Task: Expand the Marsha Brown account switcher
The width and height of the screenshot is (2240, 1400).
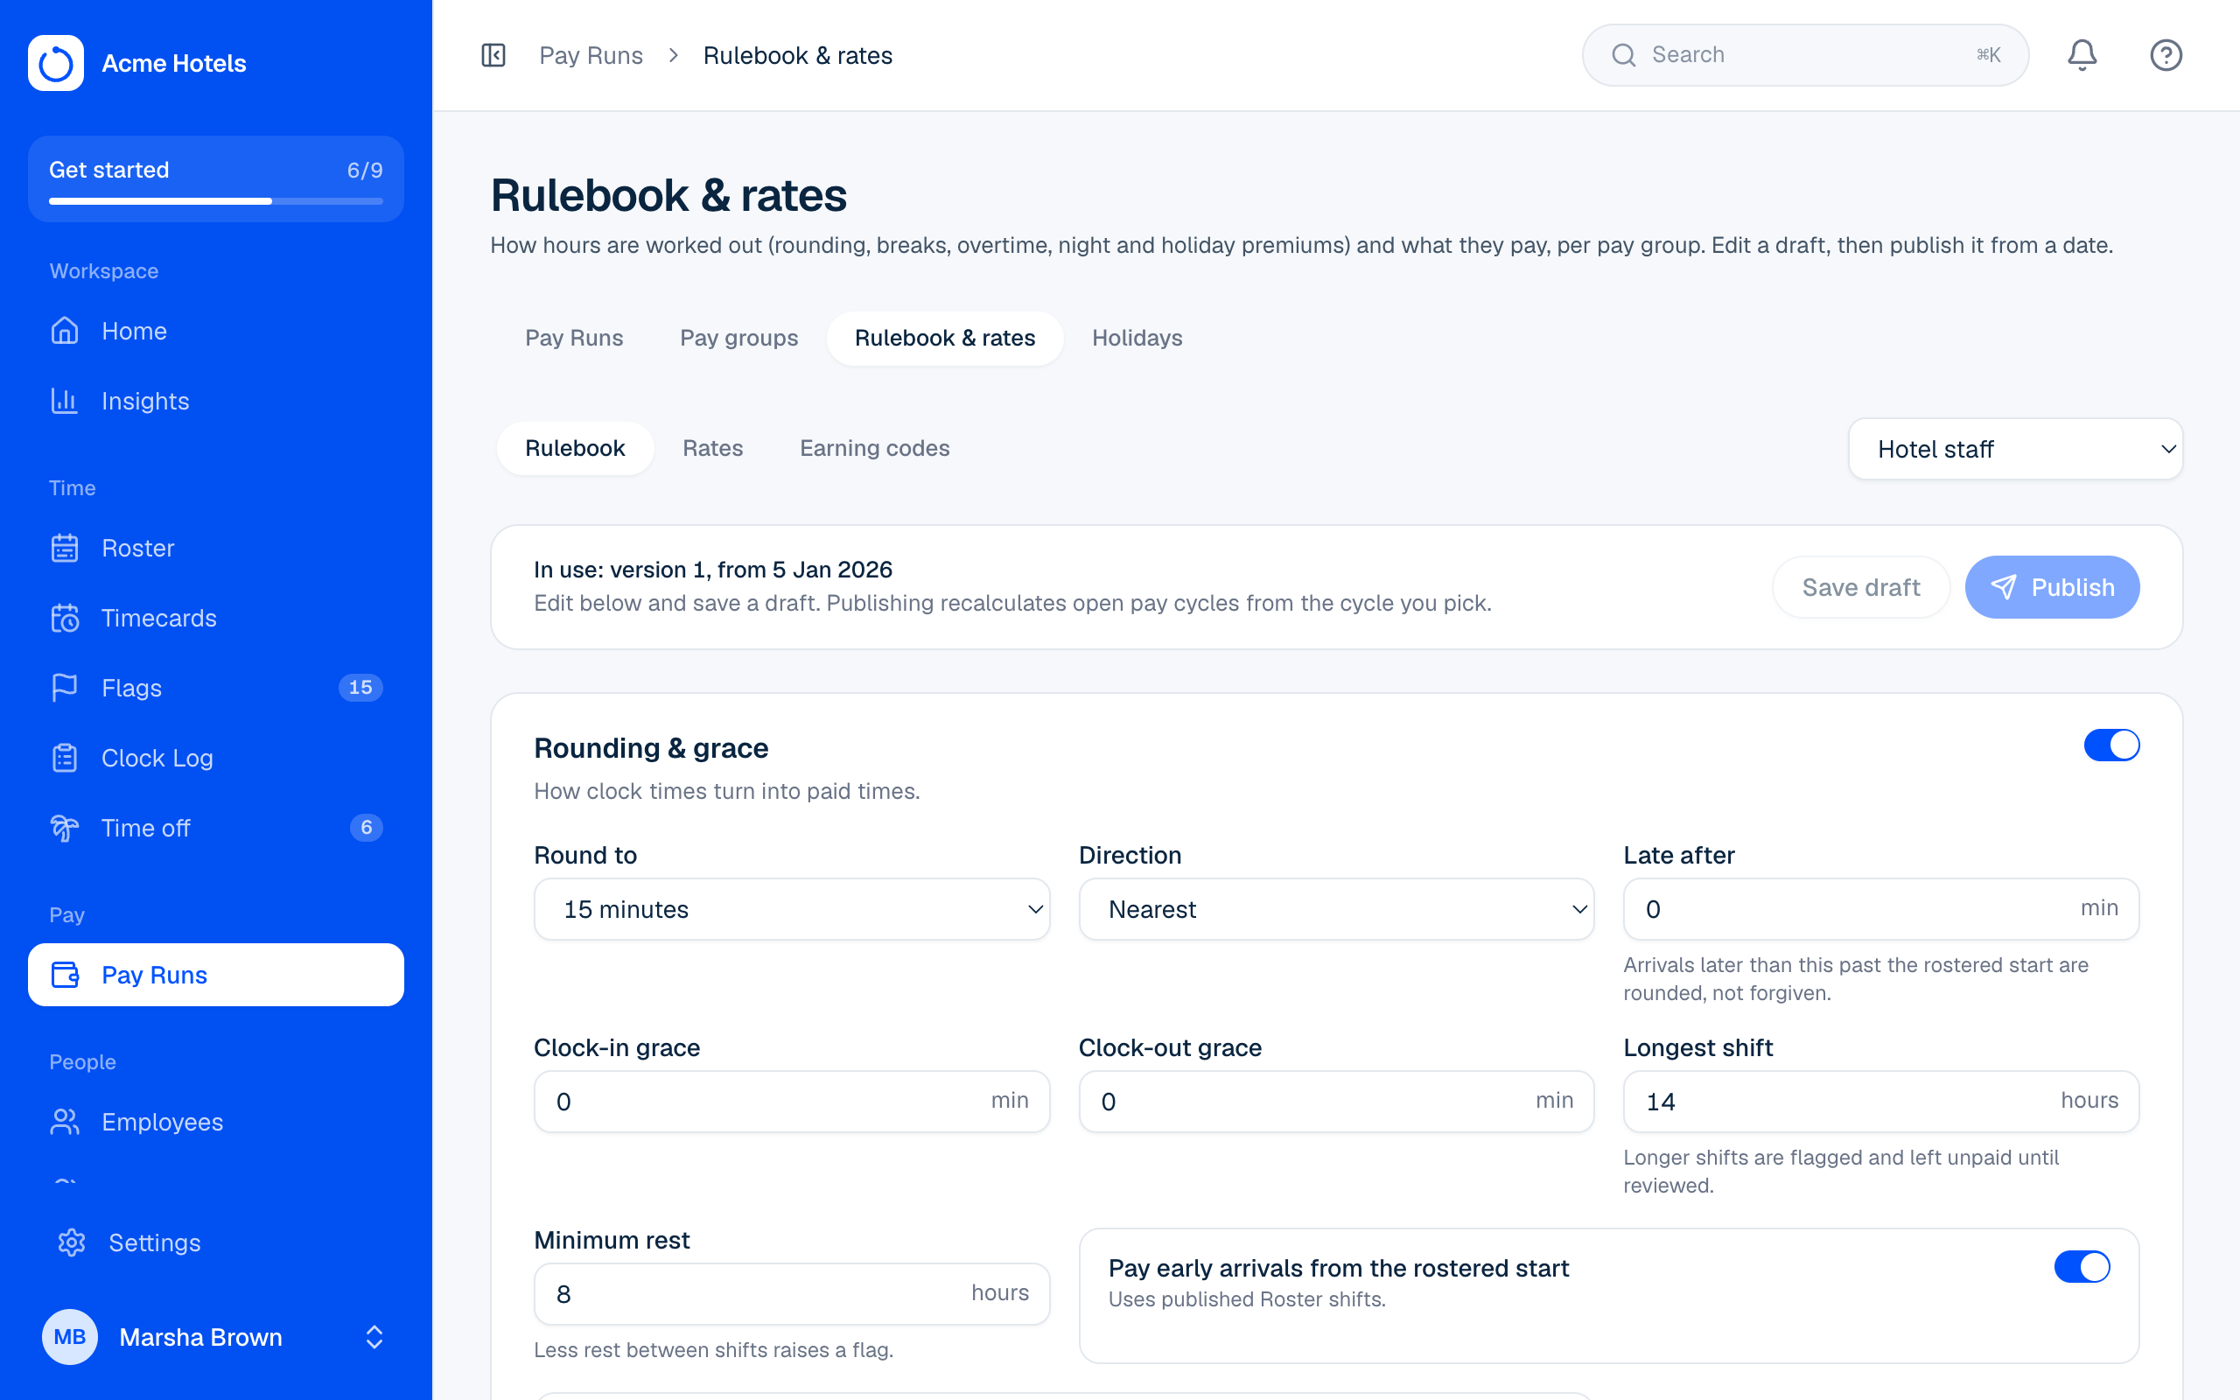Action: point(374,1337)
